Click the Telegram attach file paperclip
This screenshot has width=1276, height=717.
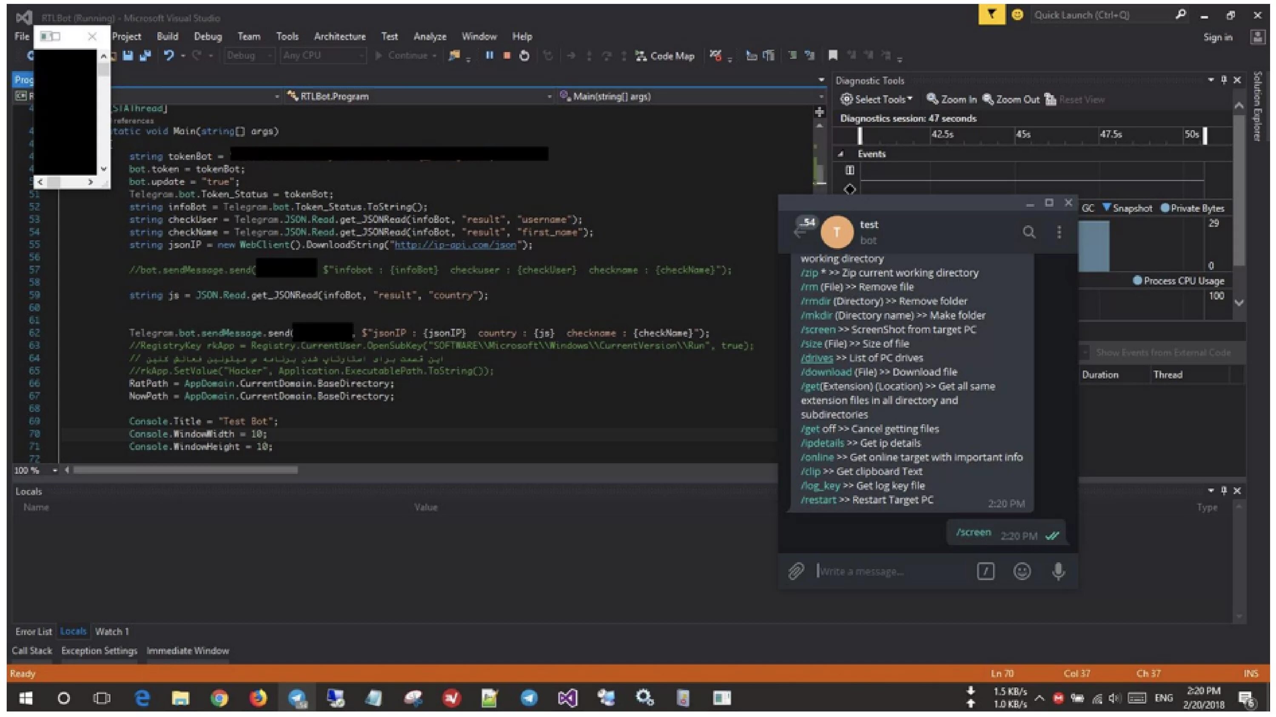pyautogui.click(x=796, y=571)
